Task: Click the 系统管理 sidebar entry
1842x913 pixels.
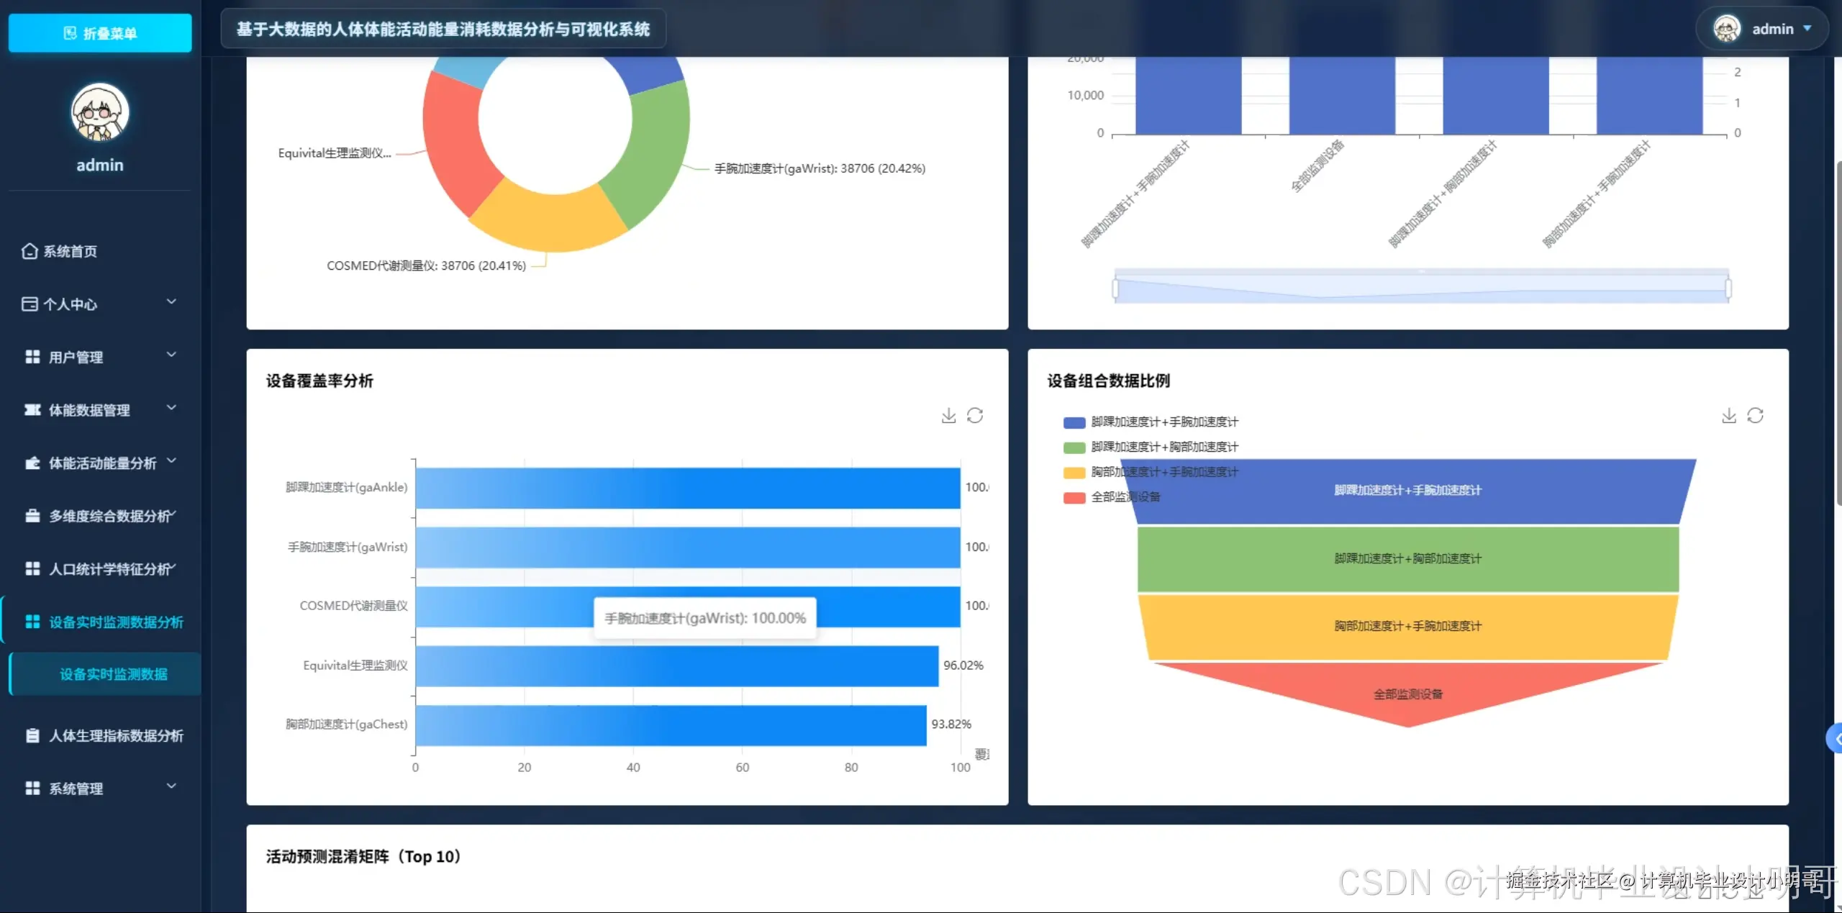Action: [x=76, y=789]
